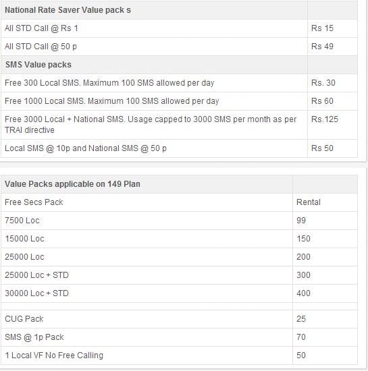
Task: Select the Free 3000 Local + National SMS row
Action: pos(179,125)
